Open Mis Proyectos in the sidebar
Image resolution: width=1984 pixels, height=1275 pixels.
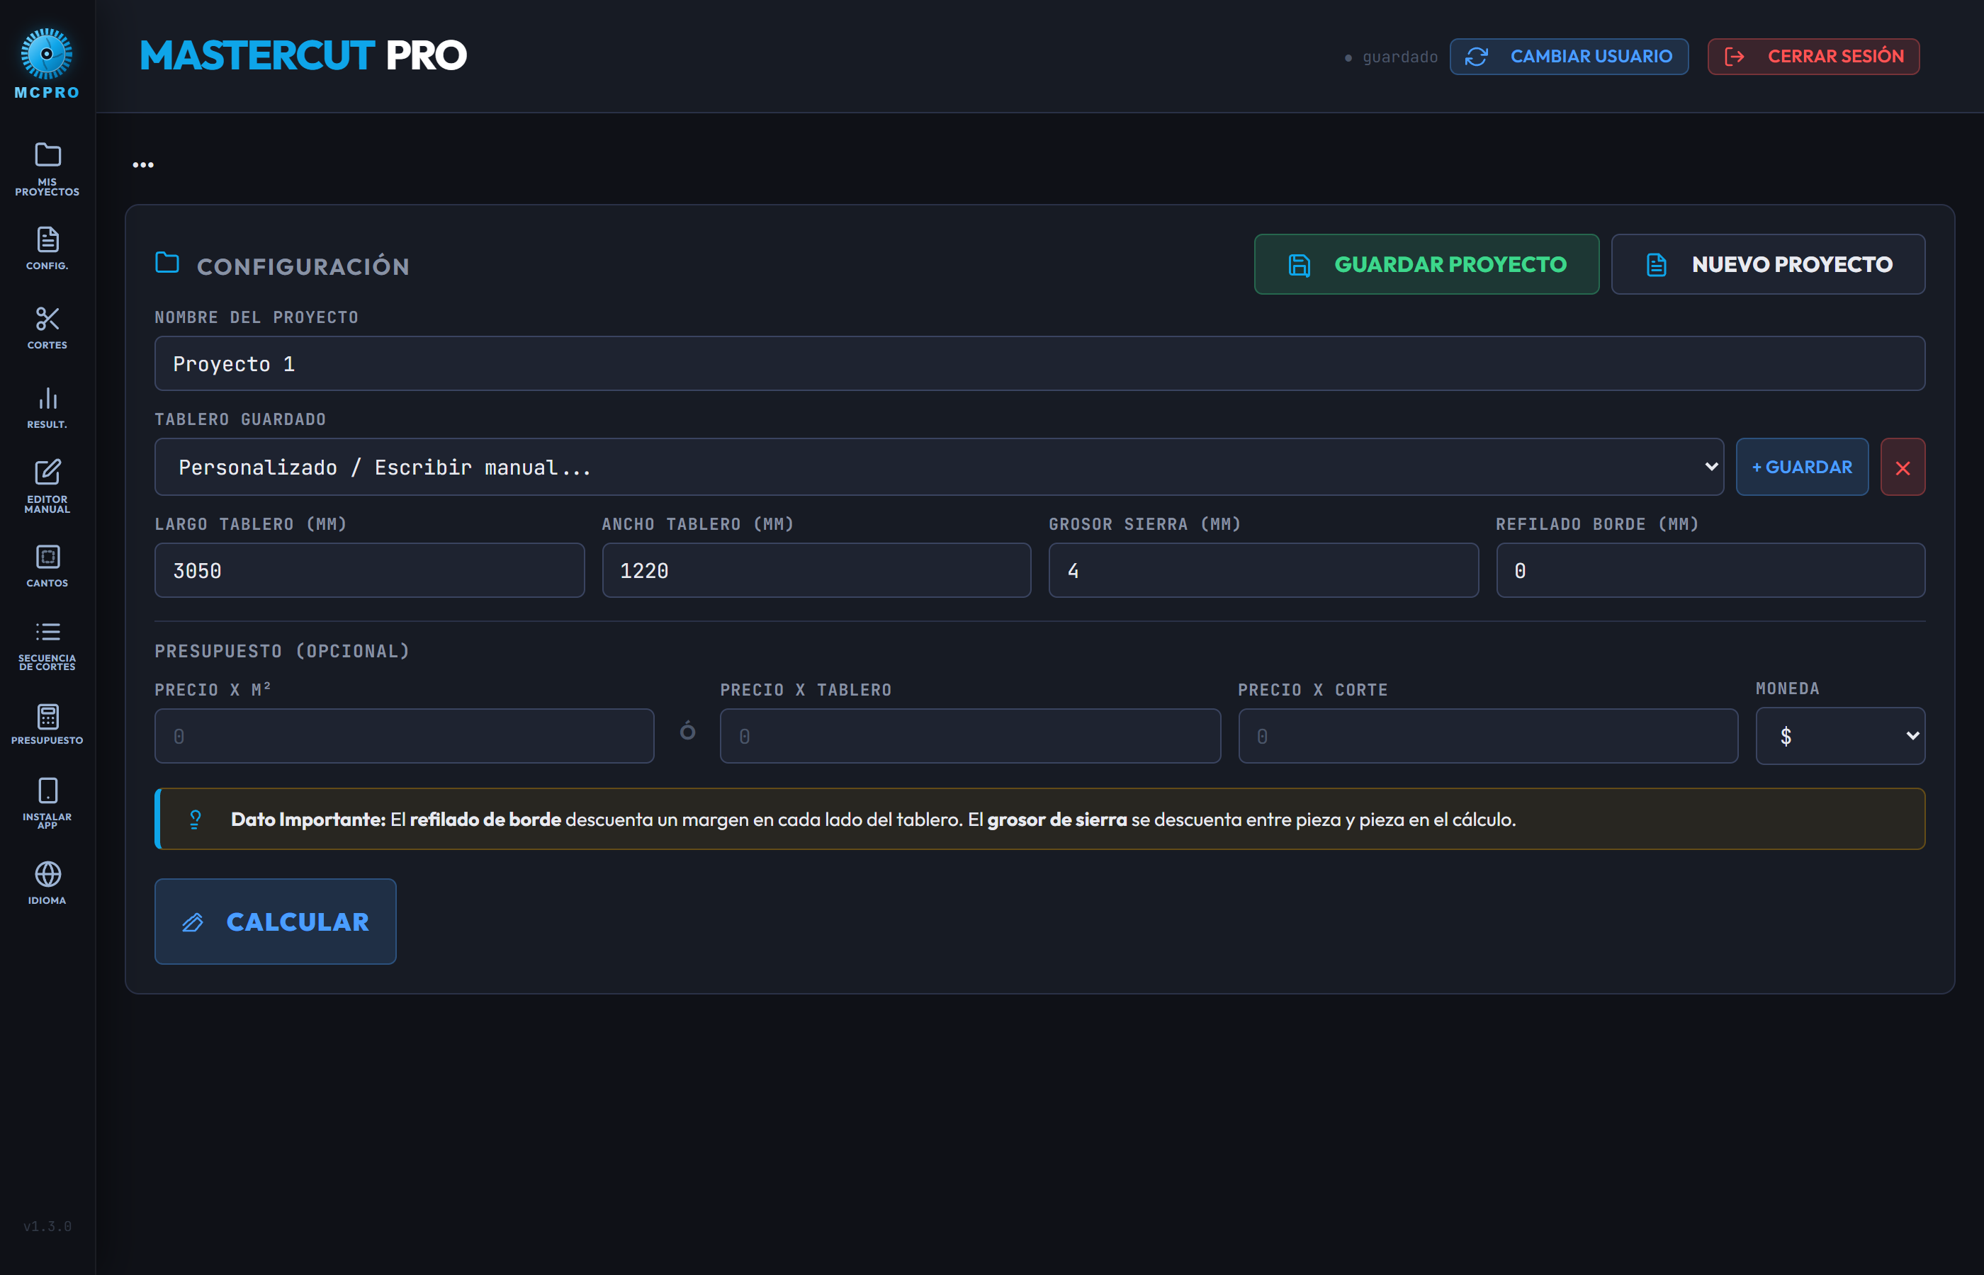[x=47, y=169]
